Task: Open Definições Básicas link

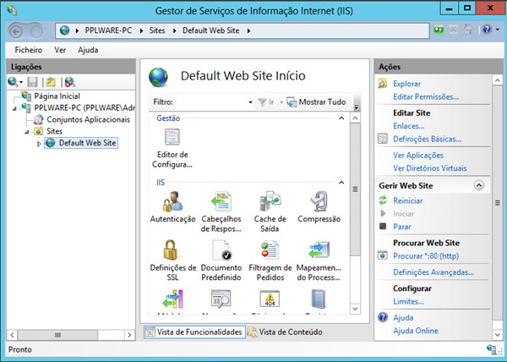Action: click(427, 139)
